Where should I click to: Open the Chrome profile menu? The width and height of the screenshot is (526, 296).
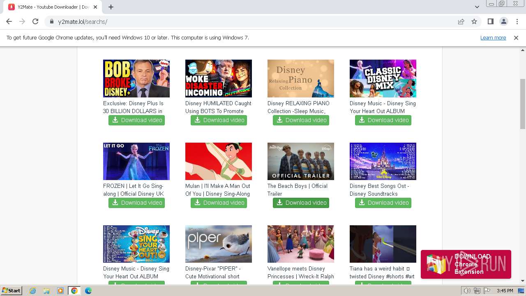pos(504,22)
